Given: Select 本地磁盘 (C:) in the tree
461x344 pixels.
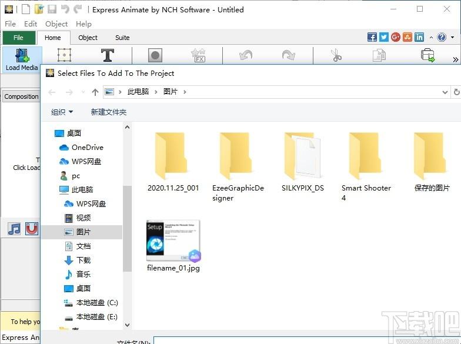Looking at the screenshot, I should click(x=91, y=302).
